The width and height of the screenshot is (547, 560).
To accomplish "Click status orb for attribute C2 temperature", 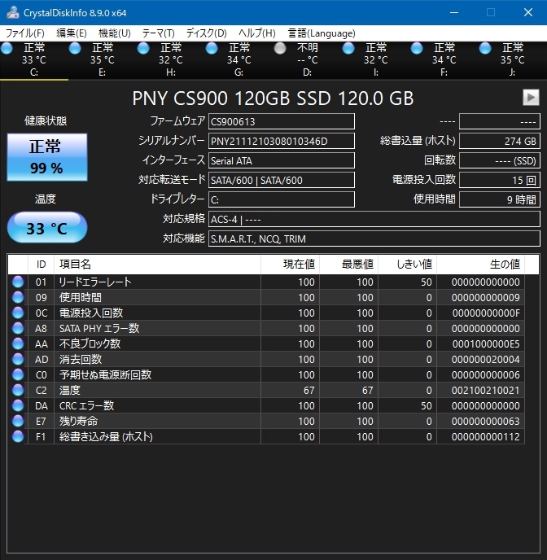I will (19, 390).
